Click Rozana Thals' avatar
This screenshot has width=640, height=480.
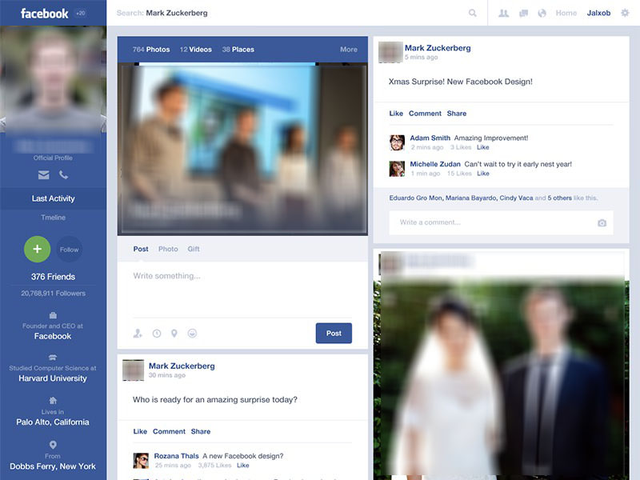coord(141,461)
